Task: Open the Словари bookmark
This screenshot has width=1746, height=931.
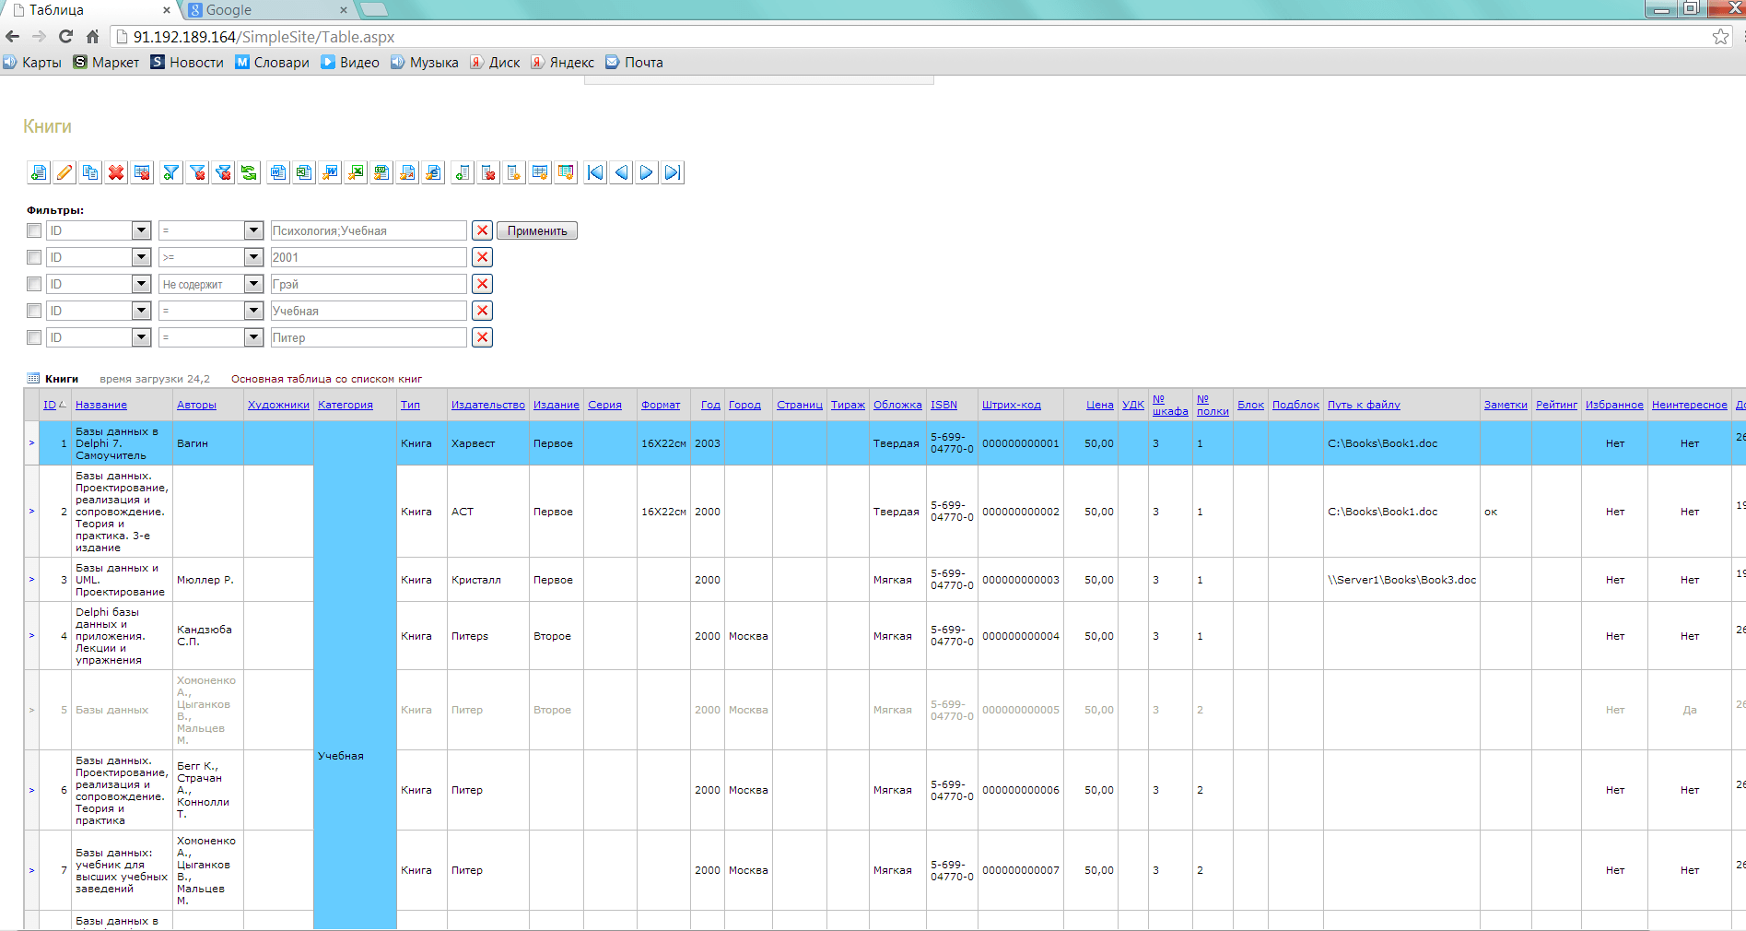Action: coord(272,63)
